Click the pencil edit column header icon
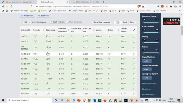The image size is (183, 103). 134,30
